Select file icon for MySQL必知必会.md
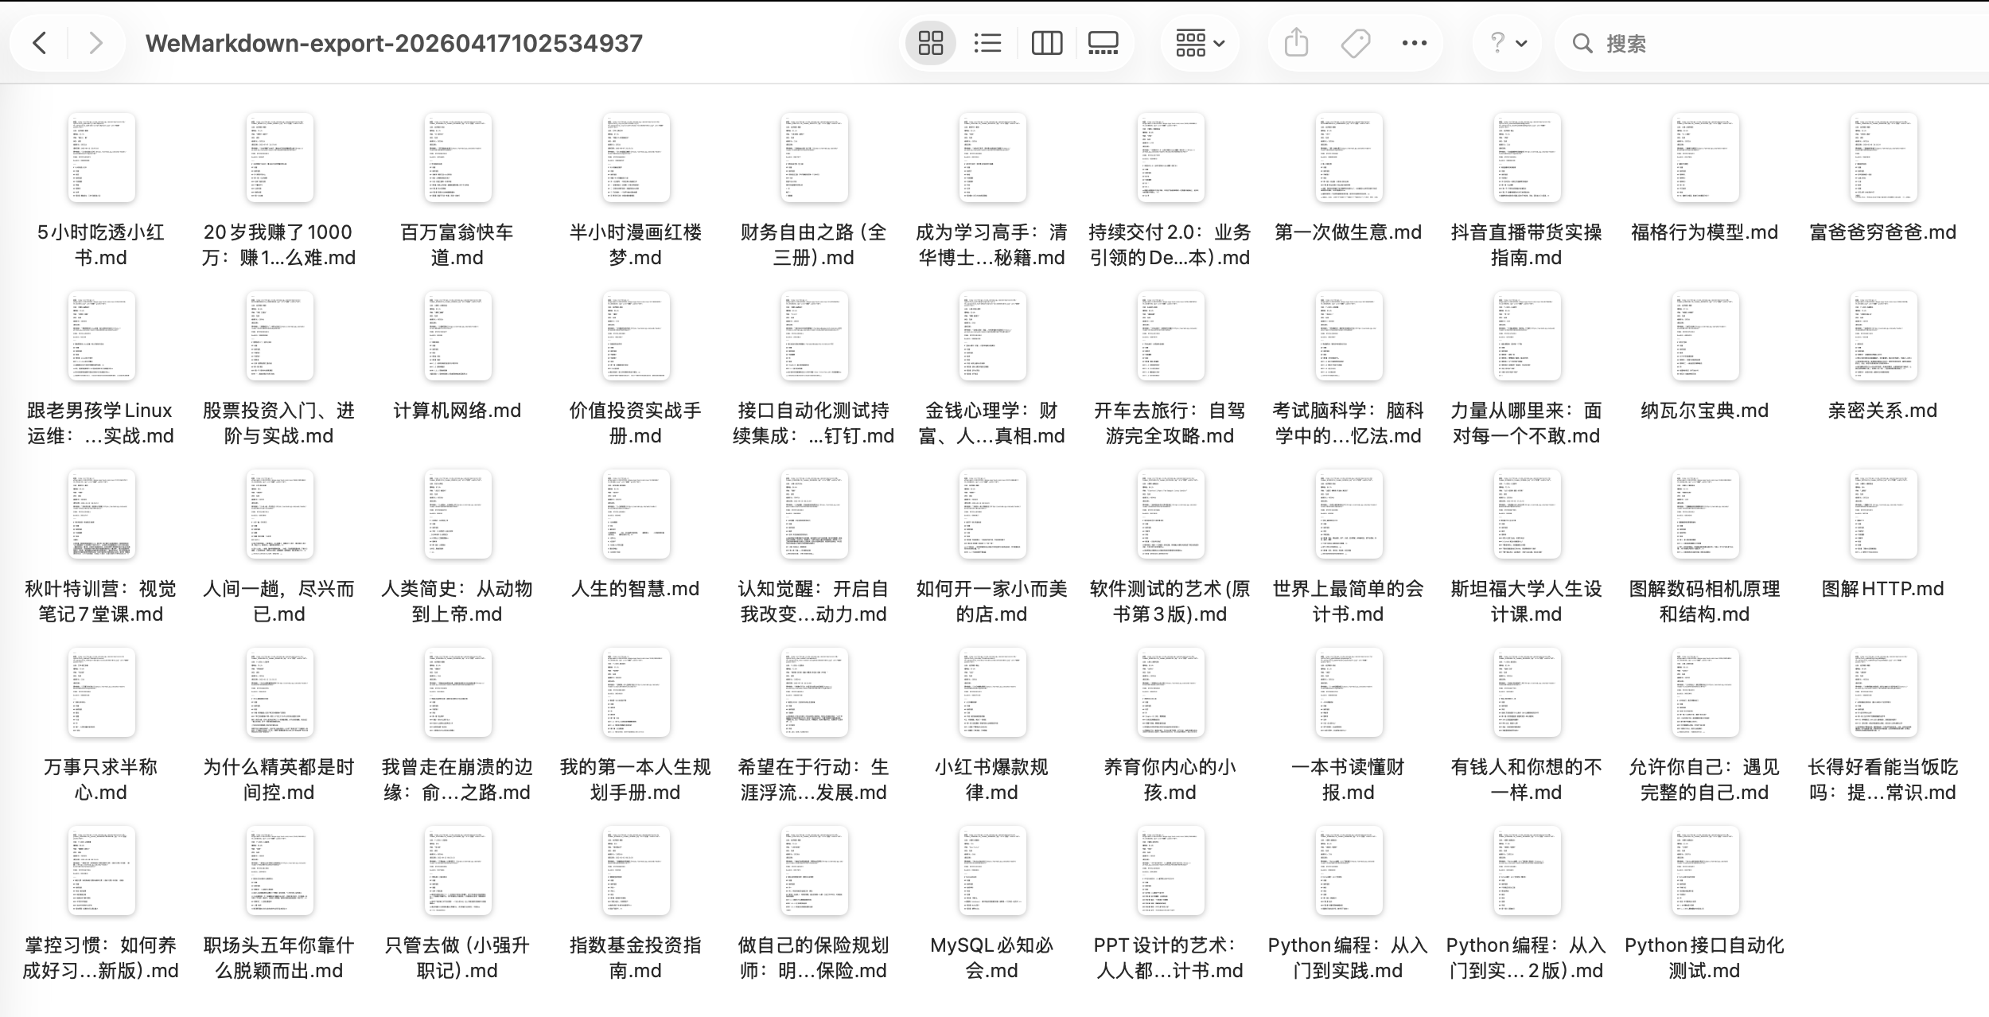Viewport: 1989px width, 1017px height. (992, 871)
